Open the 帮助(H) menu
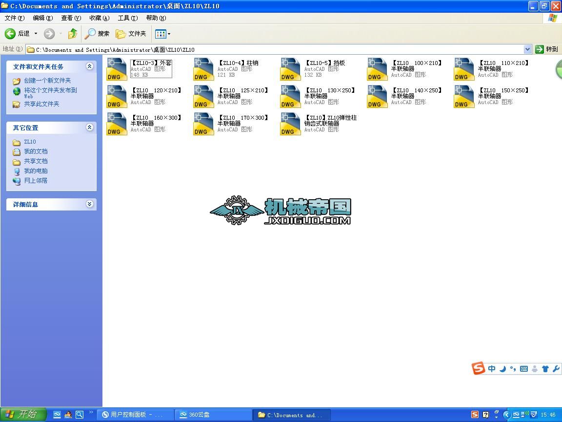The image size is (562, 422). (156, 18)
